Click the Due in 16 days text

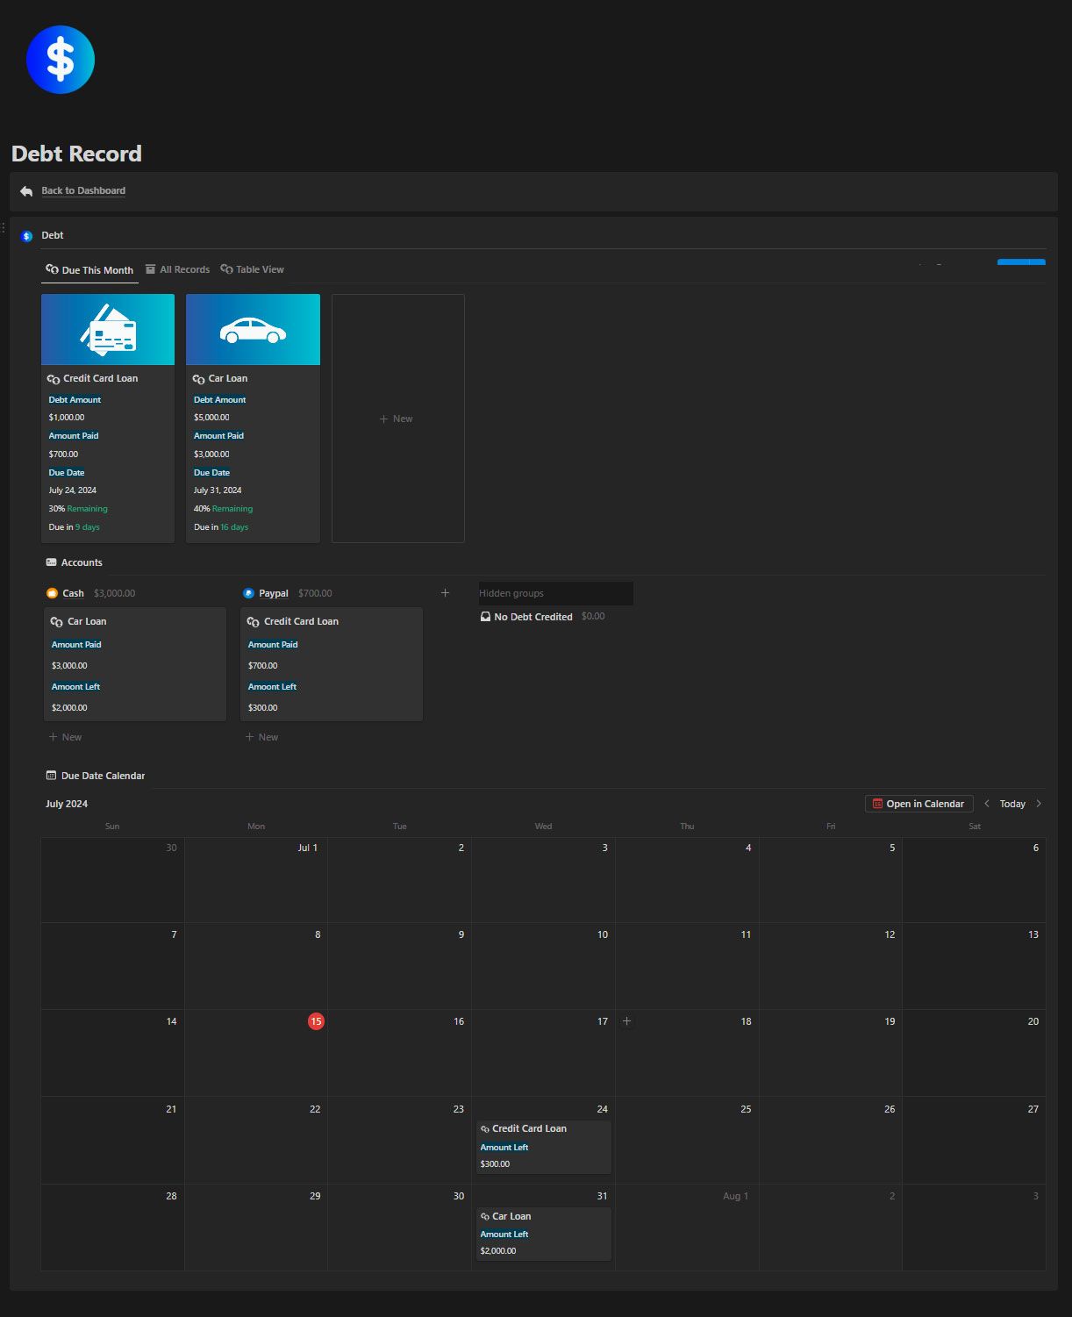[x=221, y=527]
